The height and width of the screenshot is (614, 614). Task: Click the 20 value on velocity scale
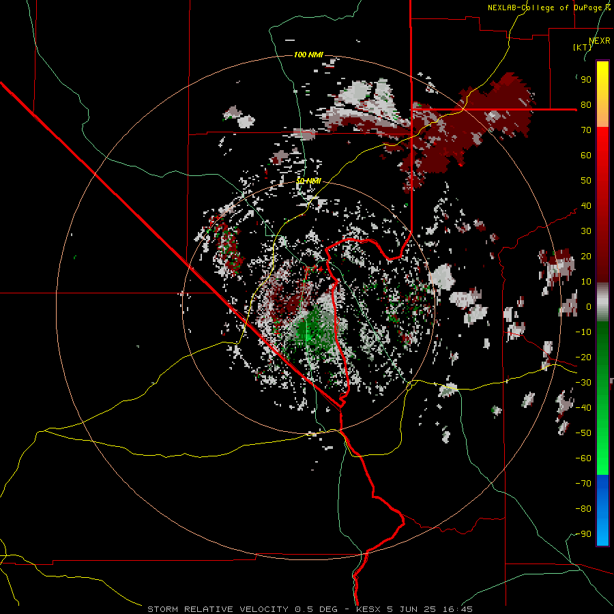[586, 257]
